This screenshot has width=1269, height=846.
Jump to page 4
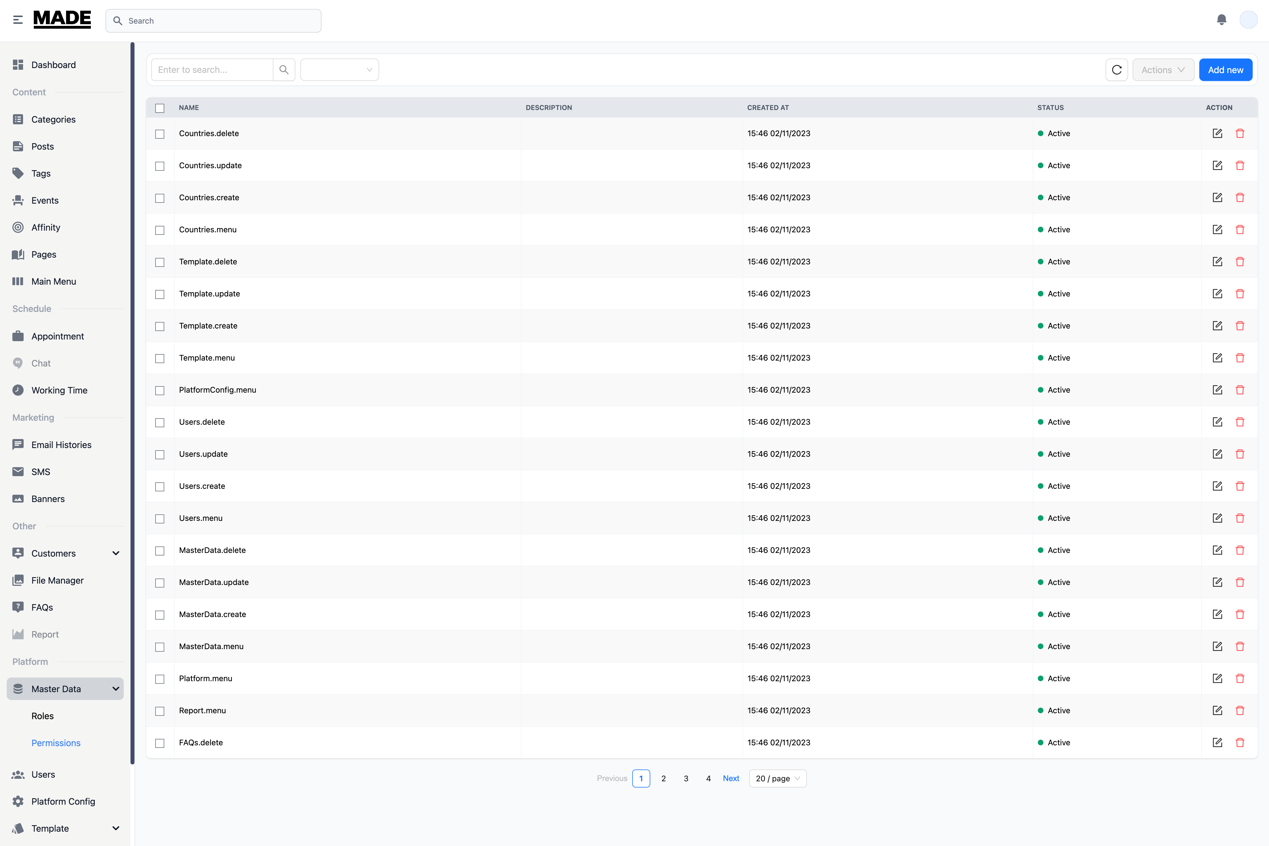click(x=708, y=778)
